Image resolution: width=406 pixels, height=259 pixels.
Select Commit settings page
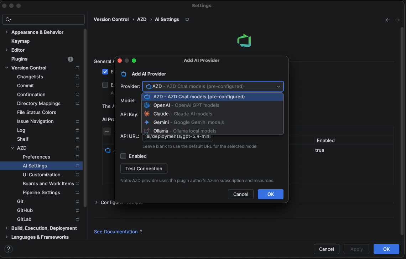pos(25,86)
